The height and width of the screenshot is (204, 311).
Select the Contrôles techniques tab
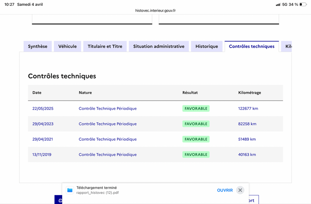[252, 46]
